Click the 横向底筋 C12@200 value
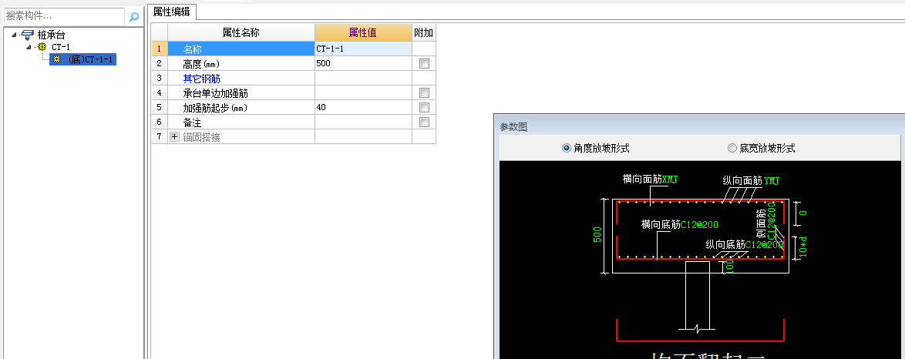Screen dimensions: 905x359 point(699,225)
